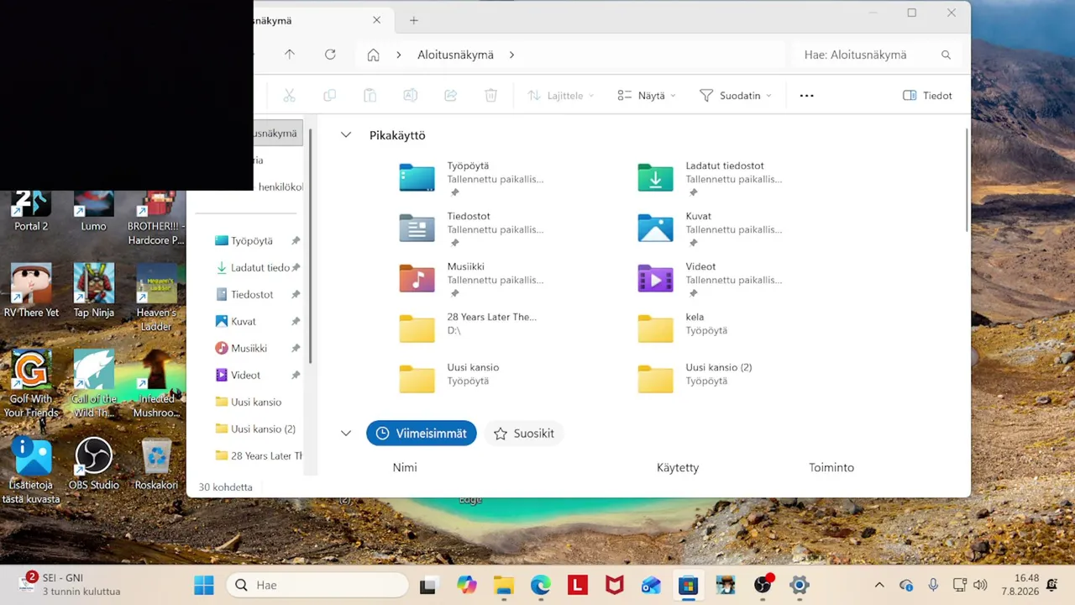Select Roskakori recycle bin on desktop
1075x605 pixels.
(157, 463)
